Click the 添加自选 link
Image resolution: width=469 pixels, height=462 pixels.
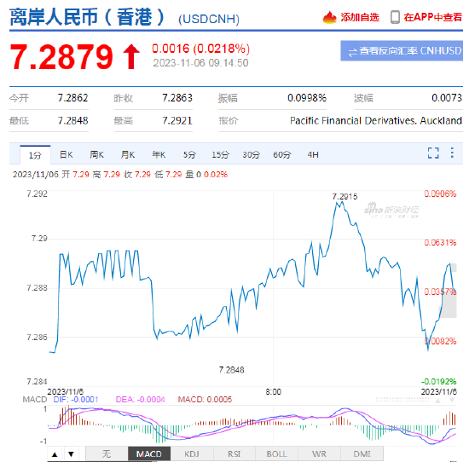coord(360,17)
